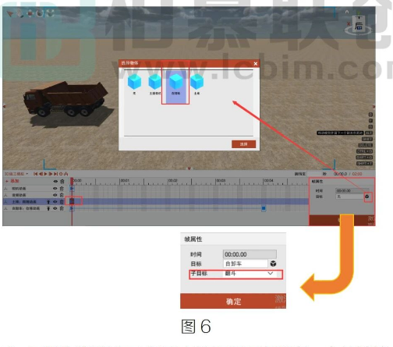Select the move tool icon
The height and width of the screenshot is (347, 393).
point(30,13)
